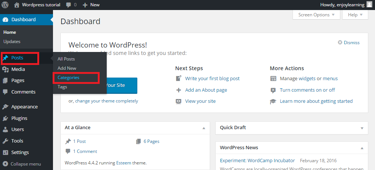375x170 pixels.
Task: Click the Comments bubble icon in sidebar
Action: tap(5, 92)
